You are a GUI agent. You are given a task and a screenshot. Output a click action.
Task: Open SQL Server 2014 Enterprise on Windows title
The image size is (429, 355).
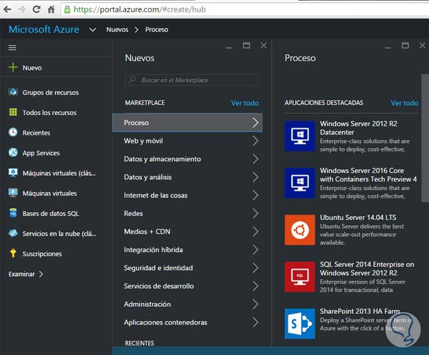[367, 269]
